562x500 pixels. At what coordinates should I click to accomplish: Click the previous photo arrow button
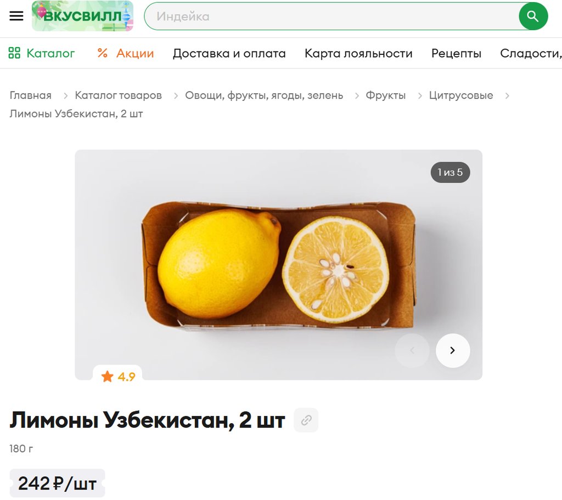pyautogui.click(x=412, y=350)
